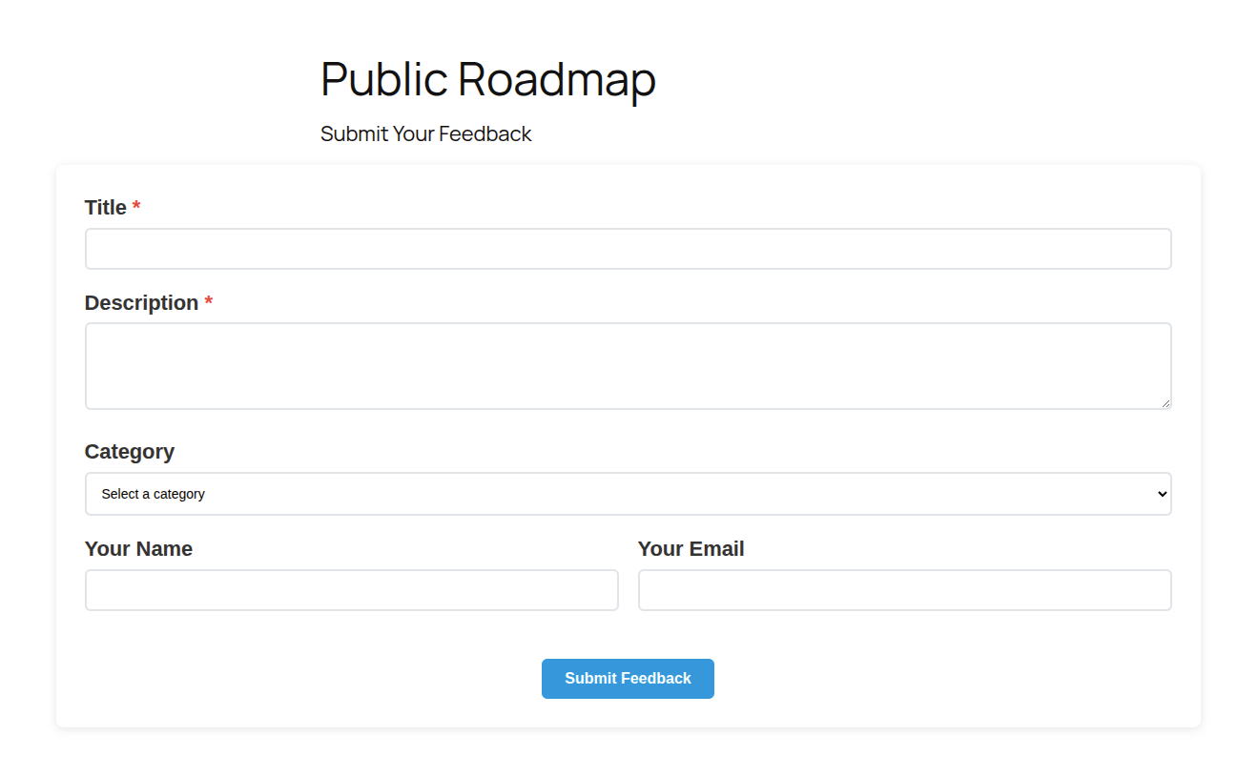Click the red asterisk beside Title

tap(136, 208)
